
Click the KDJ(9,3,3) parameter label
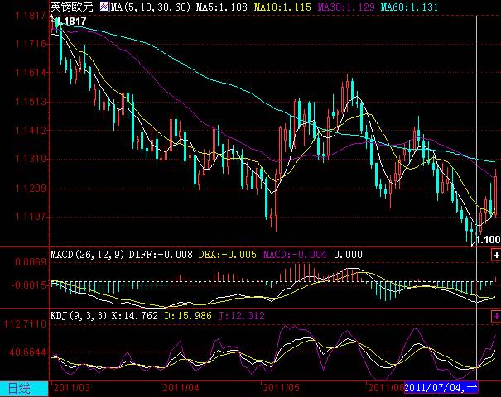[x=79, y=316]
